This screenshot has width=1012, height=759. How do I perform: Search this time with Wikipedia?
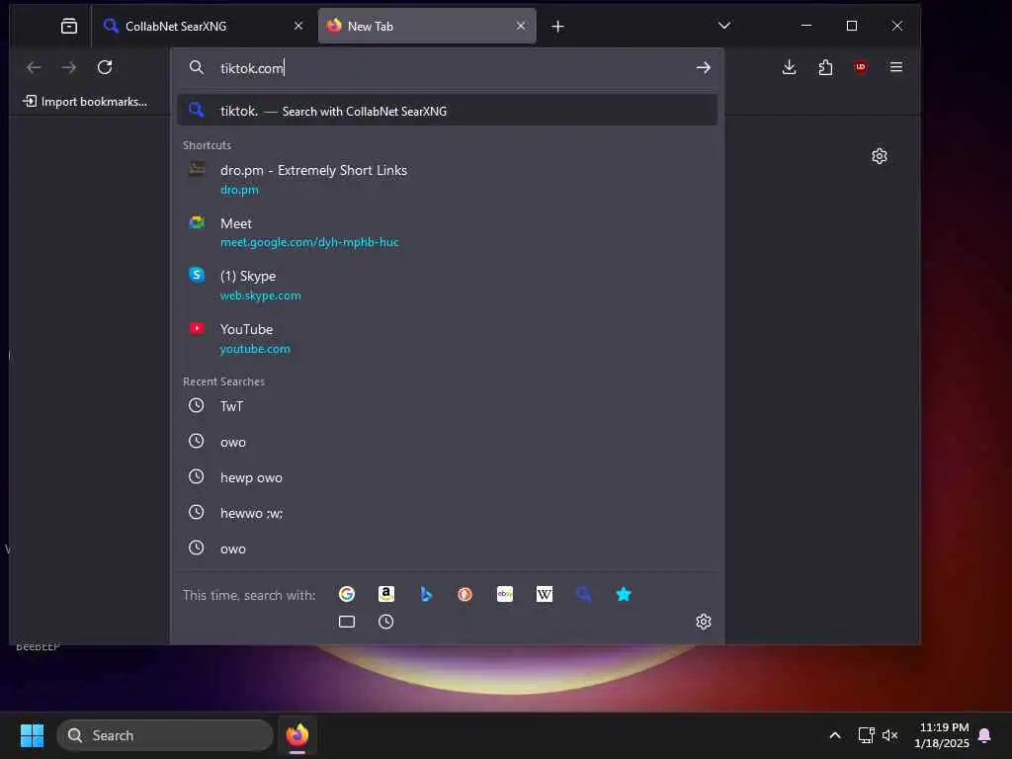[x=545, y=594]
